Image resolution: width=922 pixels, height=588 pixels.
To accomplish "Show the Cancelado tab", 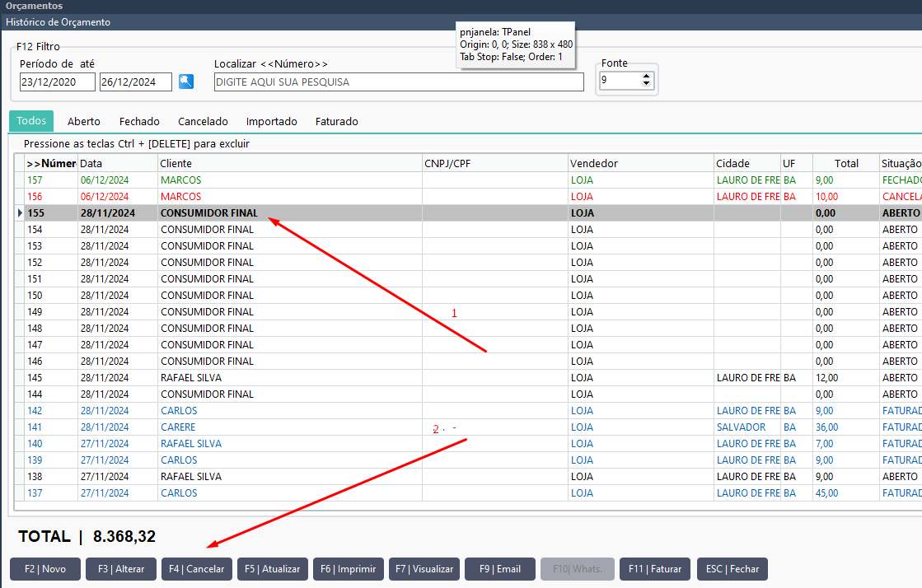I will [203, 121].
